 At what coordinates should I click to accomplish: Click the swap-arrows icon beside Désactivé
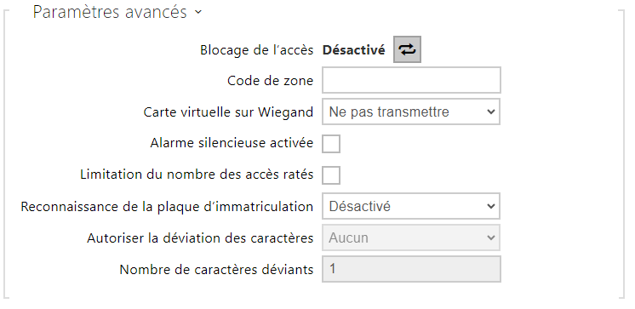point(407,49)
